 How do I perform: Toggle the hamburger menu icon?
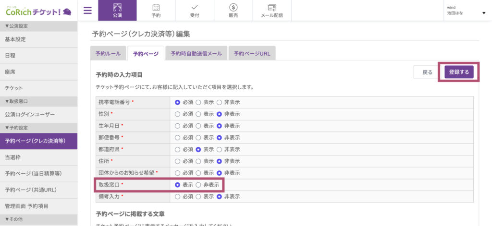pos(87,11)
